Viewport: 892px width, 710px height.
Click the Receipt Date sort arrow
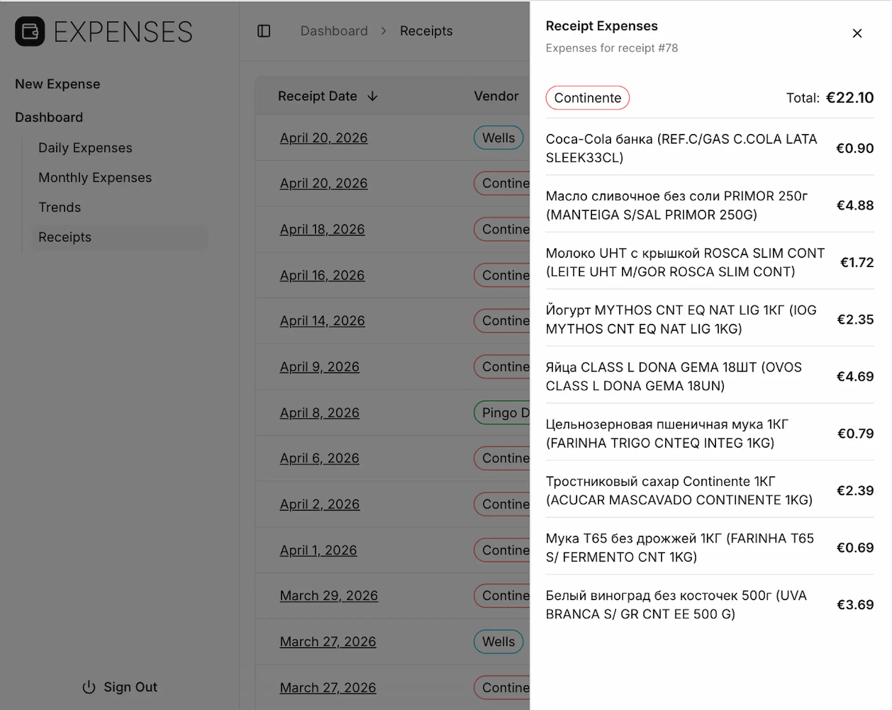click(373, 96)
